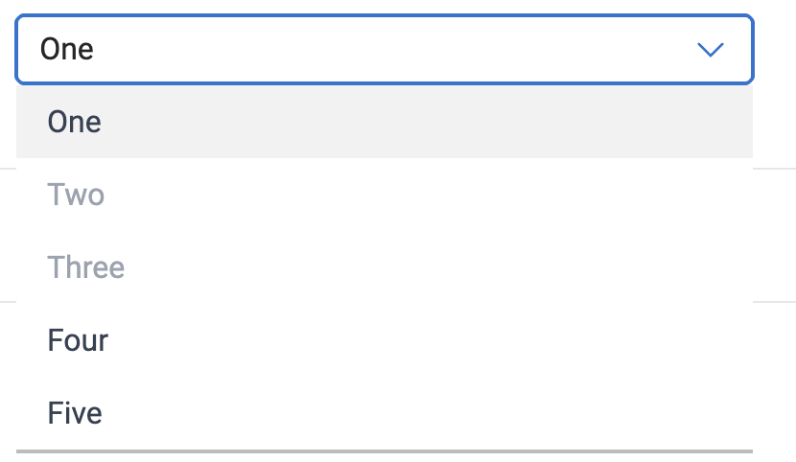Change the selected value to "Five"
Viewport: 796px width, 462px height.
(75, 413)
